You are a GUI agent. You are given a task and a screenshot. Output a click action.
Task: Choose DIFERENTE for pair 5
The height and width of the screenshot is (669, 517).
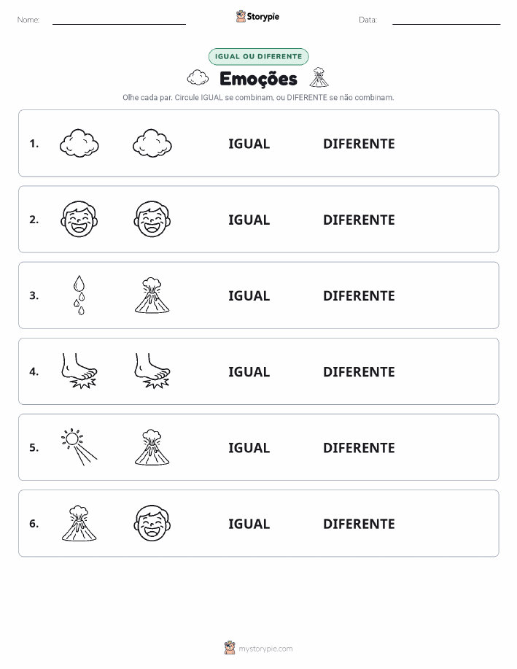359,447
